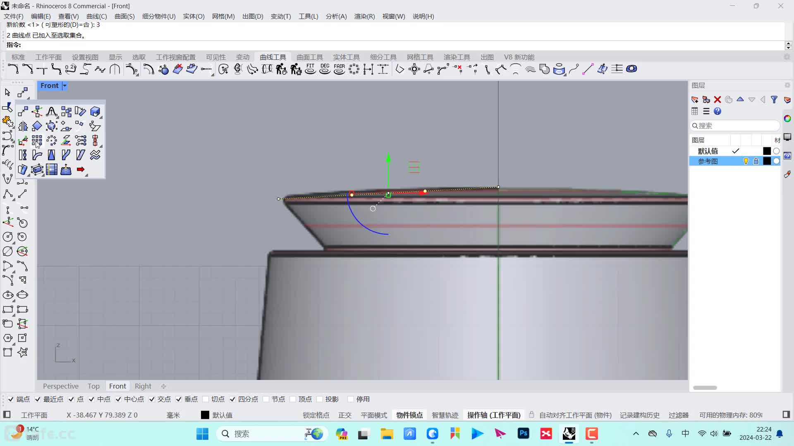The width and height of the screenshot is (794, 446).
Task: Select the FAIR curve icon
Action: tap(339, 69)
